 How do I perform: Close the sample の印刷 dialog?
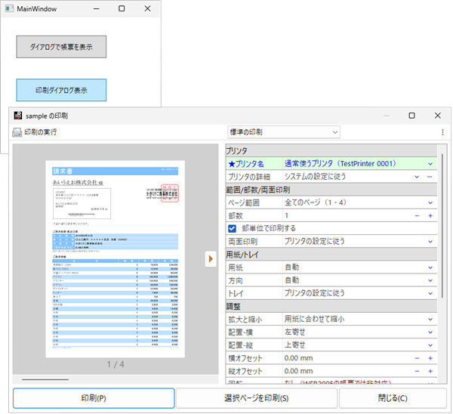(x=438, y=116)
